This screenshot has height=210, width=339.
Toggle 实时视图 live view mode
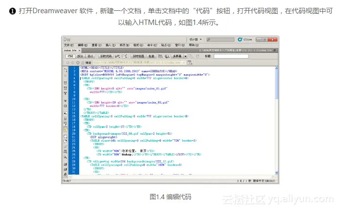click(x=138, y=56)
